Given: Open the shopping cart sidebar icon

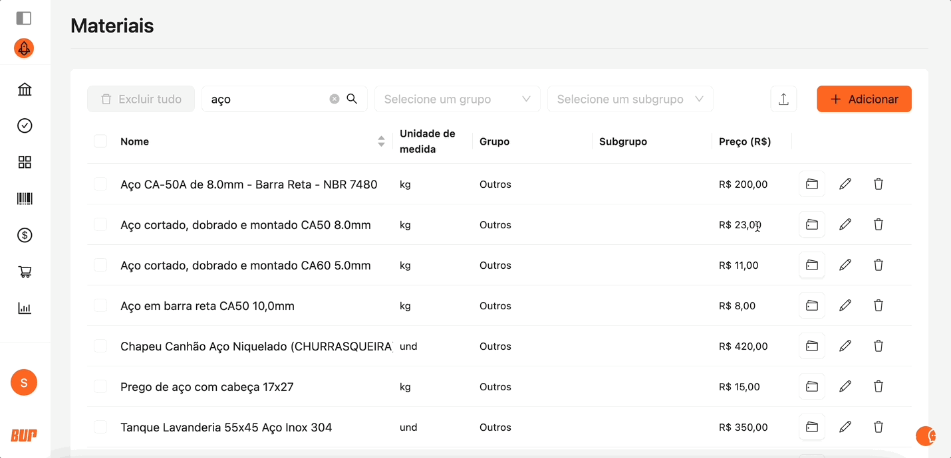Looking at the screenshot, I should click(25, 271).
